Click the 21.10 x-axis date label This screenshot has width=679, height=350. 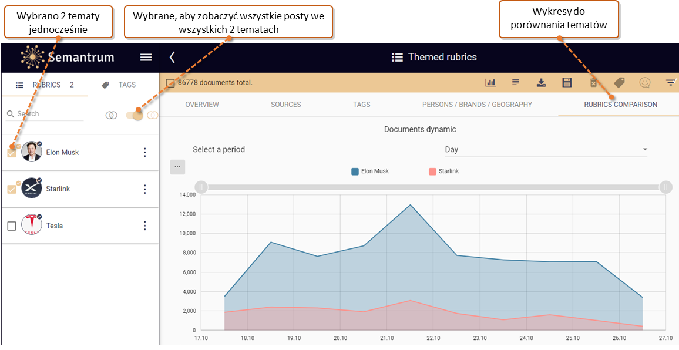386,338
